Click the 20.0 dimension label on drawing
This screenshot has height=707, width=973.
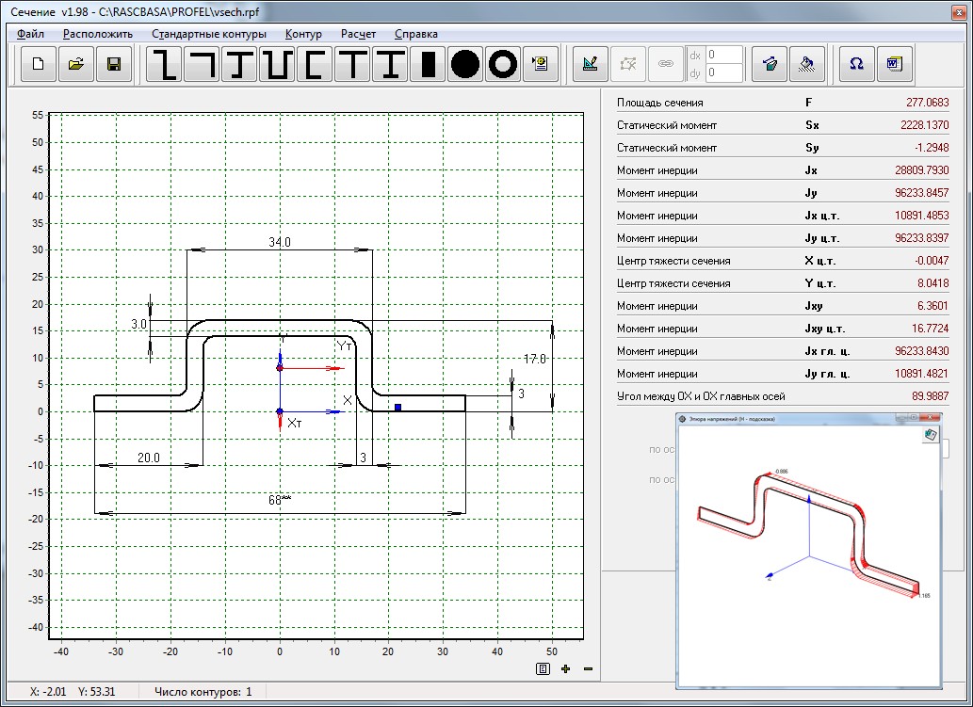tap(148, 458)
